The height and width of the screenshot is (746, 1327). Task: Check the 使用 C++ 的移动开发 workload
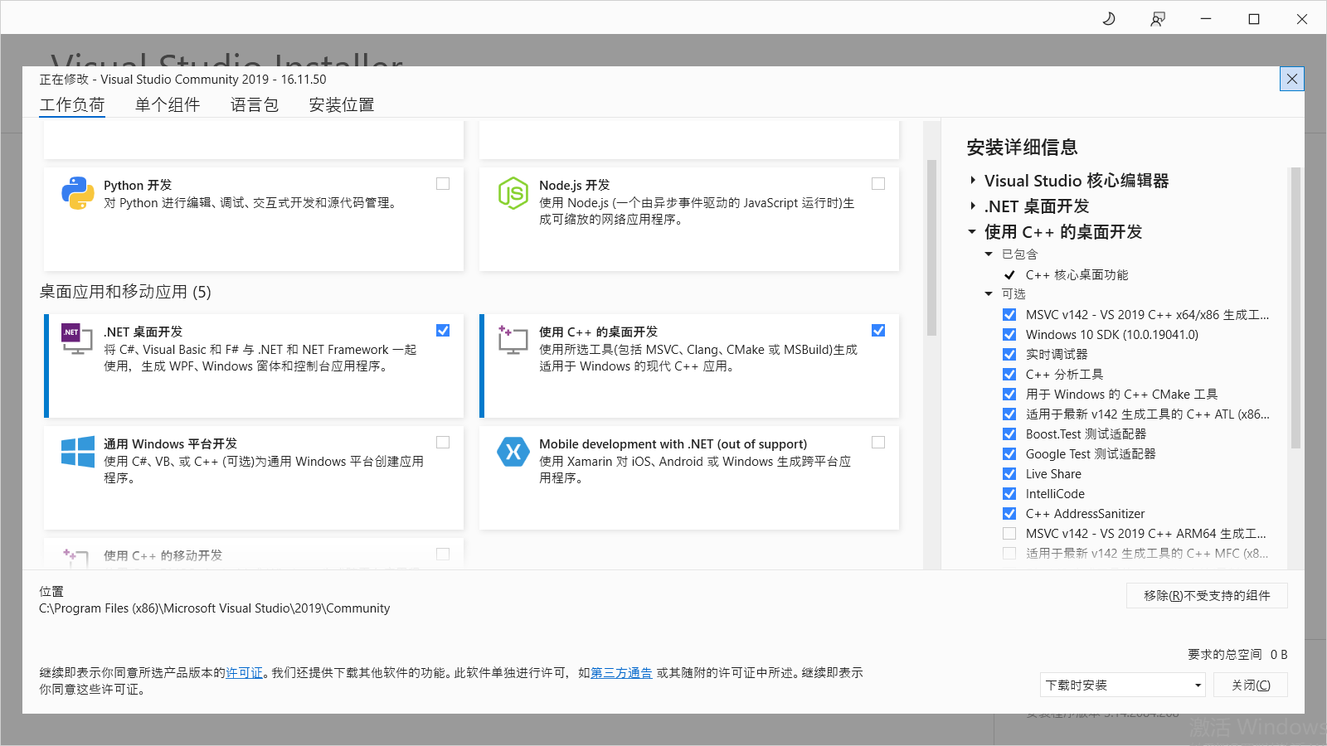(443, 554)
